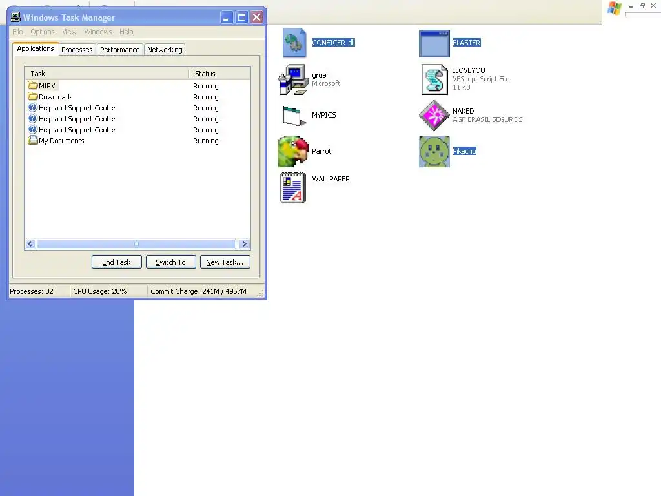The height and width of the screenshot is (496, 661).
Task: Close the background window at top right
Action: [x=653, y=5]
